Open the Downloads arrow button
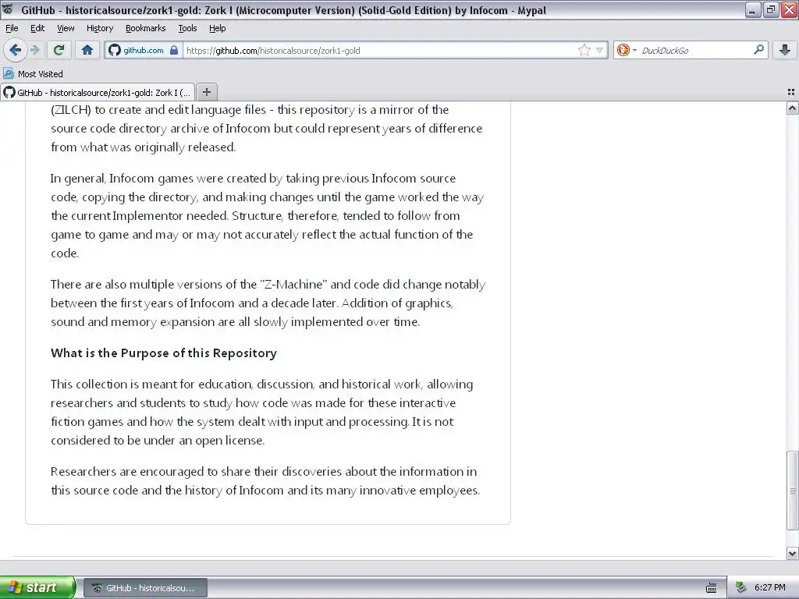The image size is (799, 599). [785, 50]
